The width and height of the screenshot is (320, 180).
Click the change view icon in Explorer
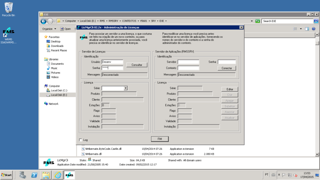[295, 29]
